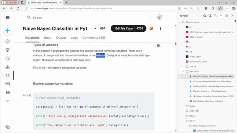Open Favoris panel more options

coord(221,16)
